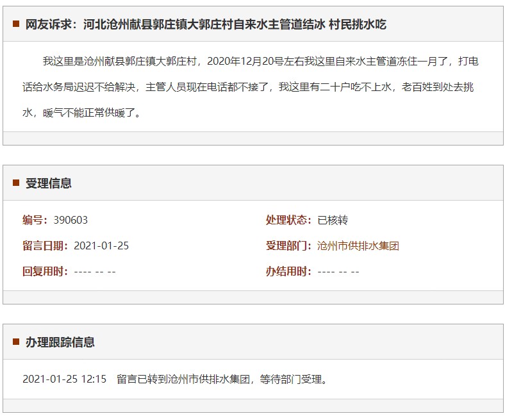Click the square bullet beside 受理信息 heading
Screen dimensions: 505x416
pos(16,183)
